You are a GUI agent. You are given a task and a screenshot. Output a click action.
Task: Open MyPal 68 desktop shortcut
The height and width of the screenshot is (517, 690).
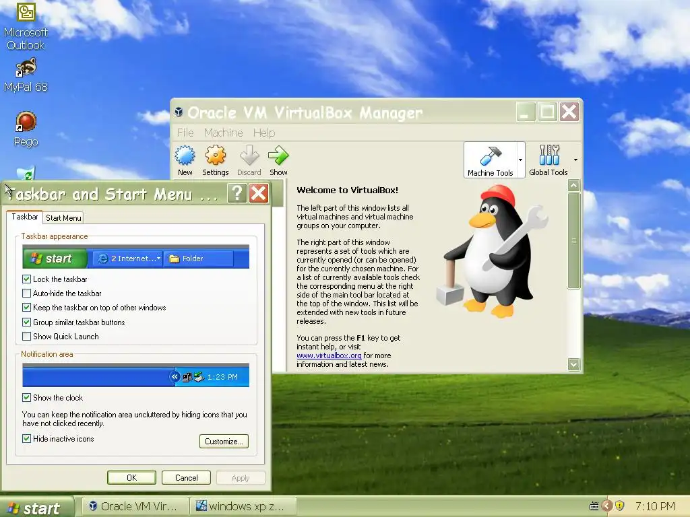tap(26, 68)
